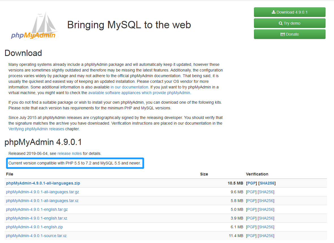Follow the available software appliances link

pos(139,93)
